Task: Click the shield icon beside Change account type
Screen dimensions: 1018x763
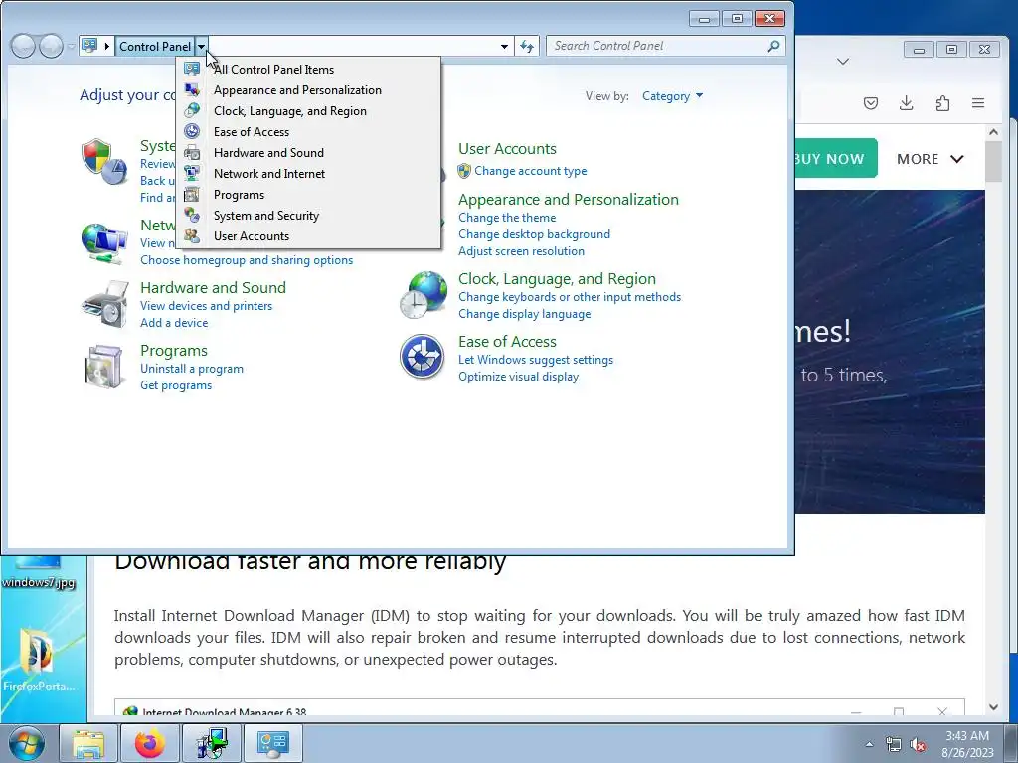Action: tap(464, 171)
